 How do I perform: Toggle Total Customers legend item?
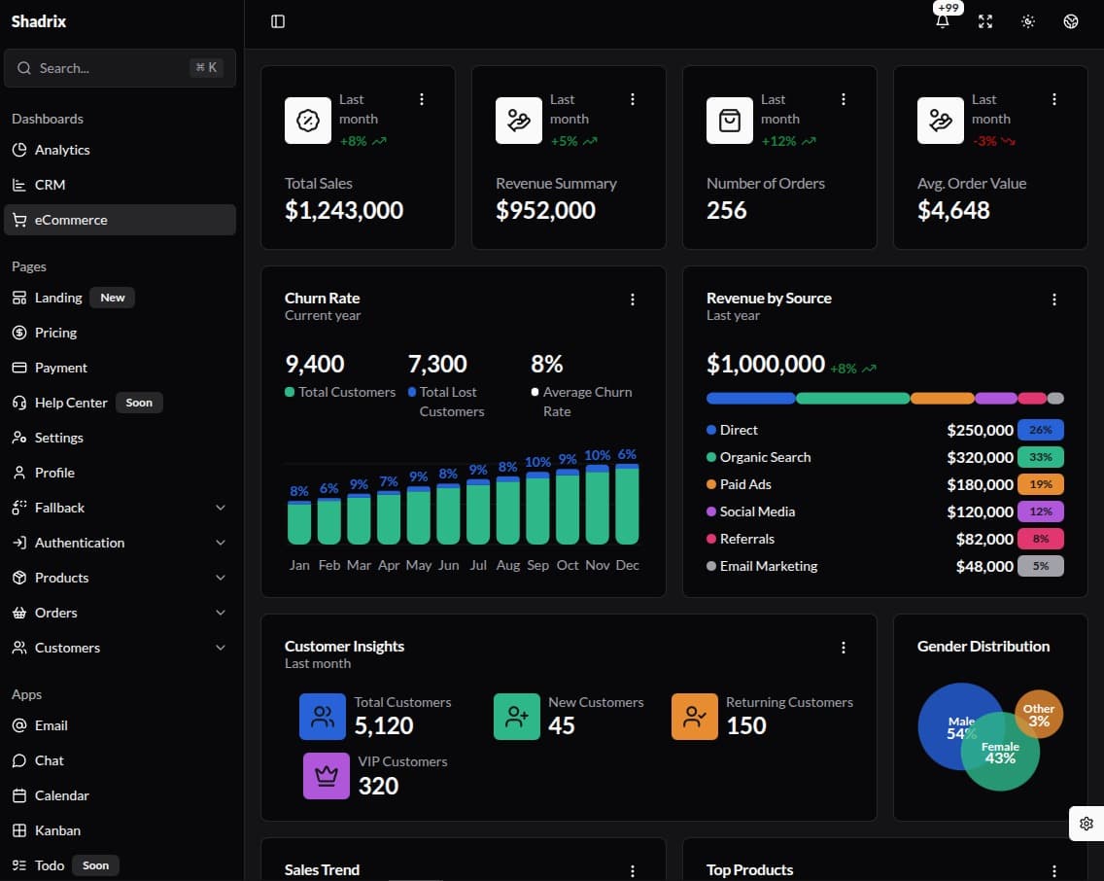coord(340,392)
